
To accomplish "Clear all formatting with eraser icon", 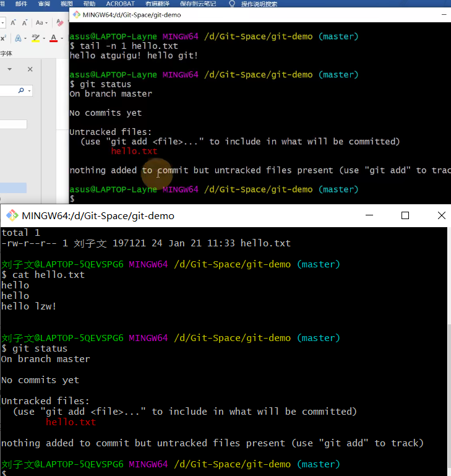I will click(60, 22).
